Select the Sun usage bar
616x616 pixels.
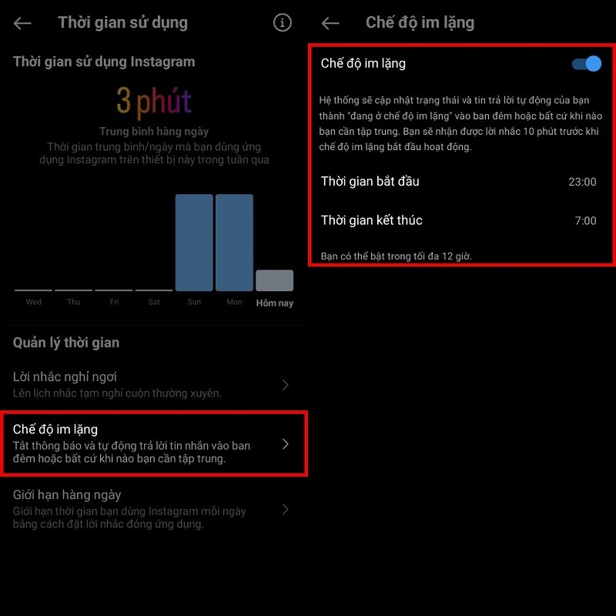[194, 243]
